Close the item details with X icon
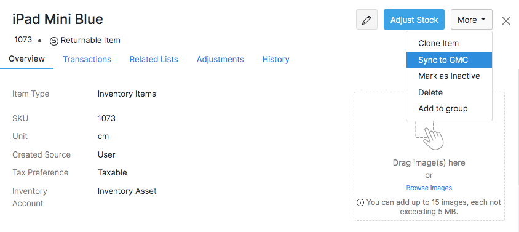This screenshot has width=519, height=232. pyautogui.click(x=505, y=21)
